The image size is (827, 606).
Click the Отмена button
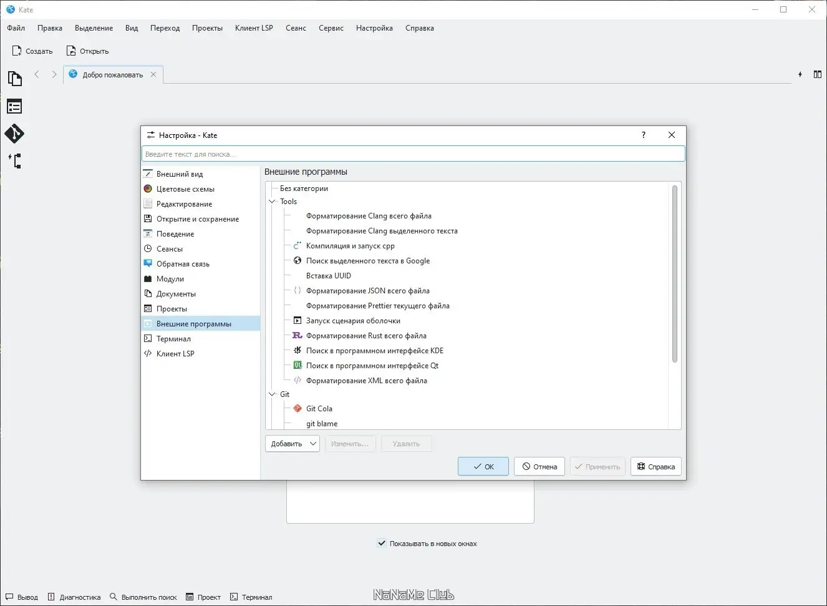(539, 466)
